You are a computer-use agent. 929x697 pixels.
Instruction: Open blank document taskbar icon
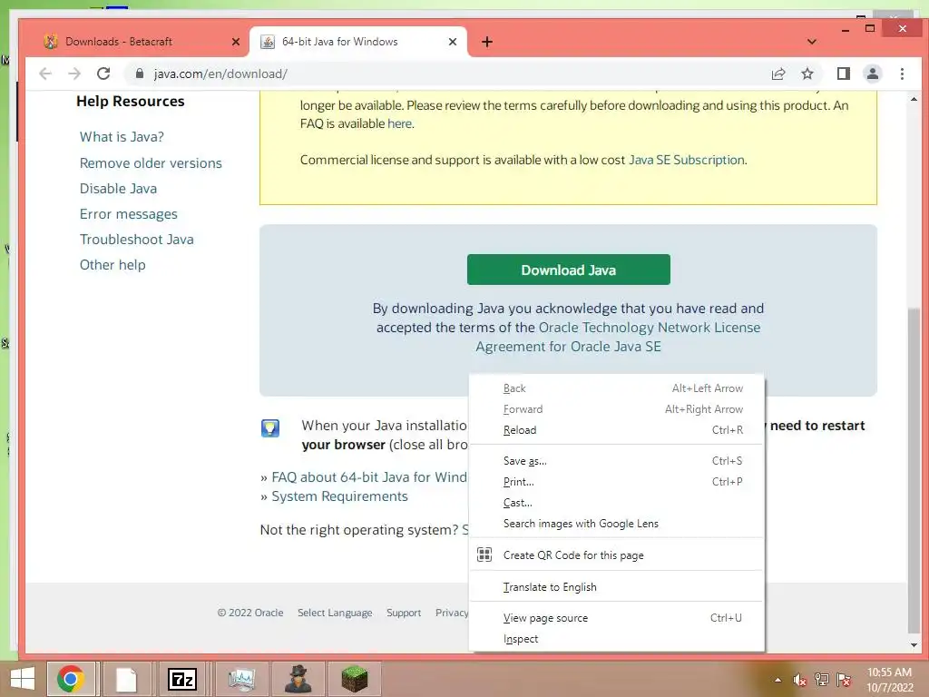pyautogui.click(x=125, y=679)
